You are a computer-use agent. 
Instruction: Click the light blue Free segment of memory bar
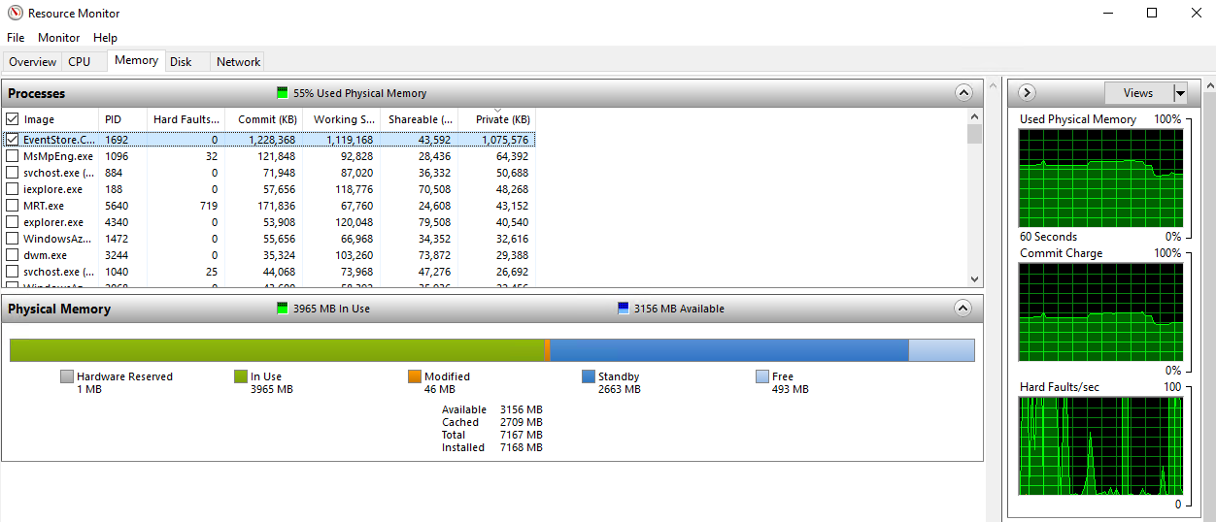click(941, 350)
